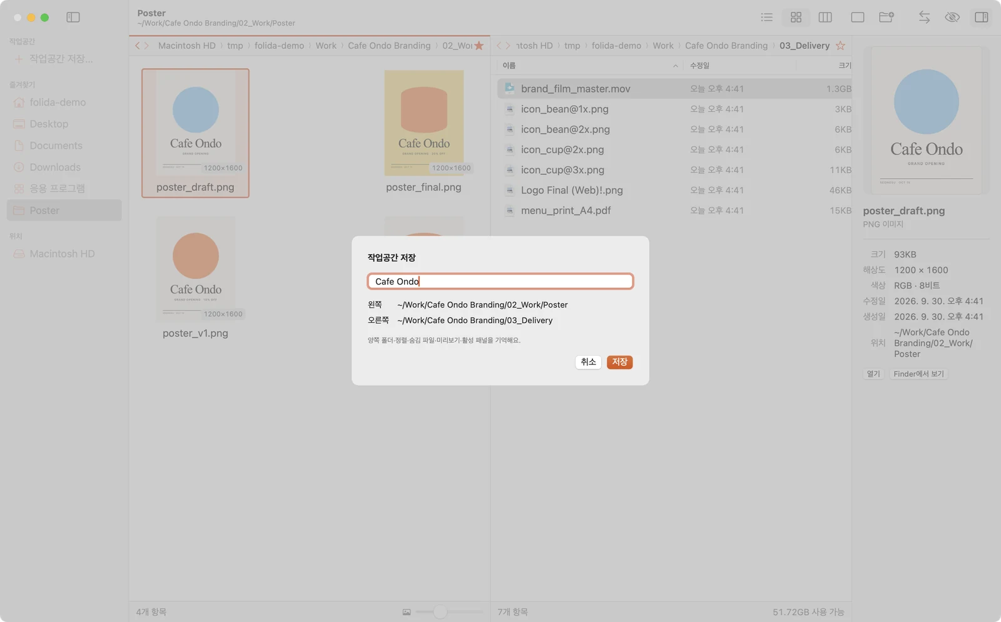Click the filled favorite star in left pane
The image size is (1001, 622).
(x=479, y=46)
